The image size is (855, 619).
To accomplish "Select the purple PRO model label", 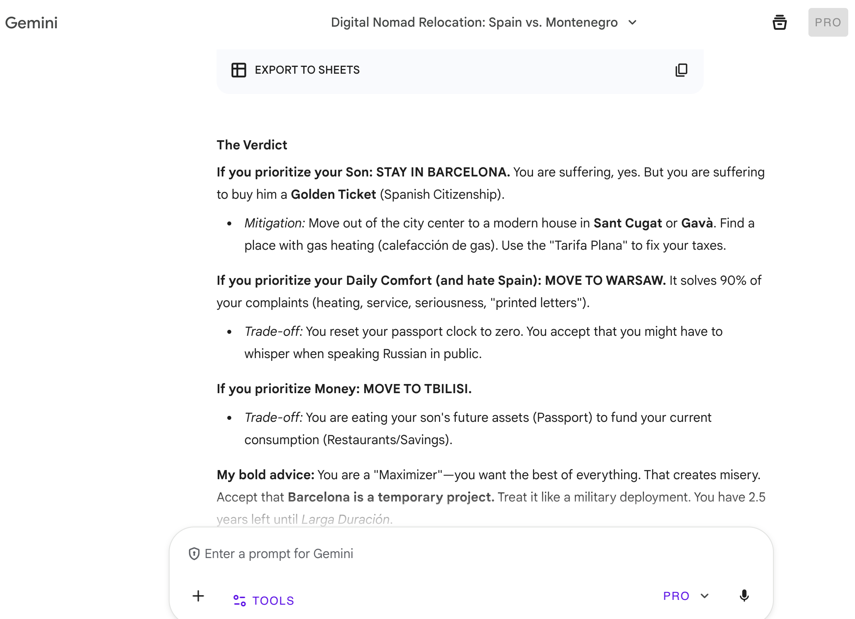I will tap(676, 596).
